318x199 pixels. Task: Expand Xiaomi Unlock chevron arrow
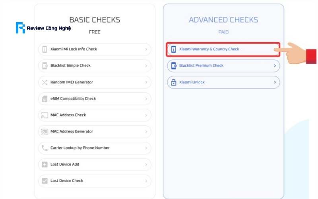click(x=275, y=82)
